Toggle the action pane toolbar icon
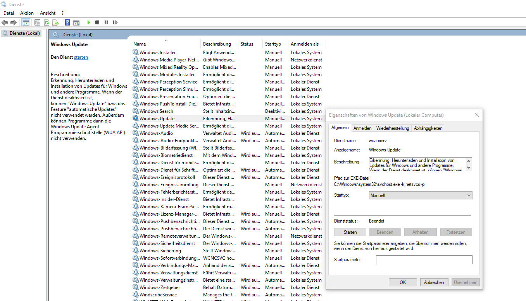526x301 pixels. coord(76,22)
